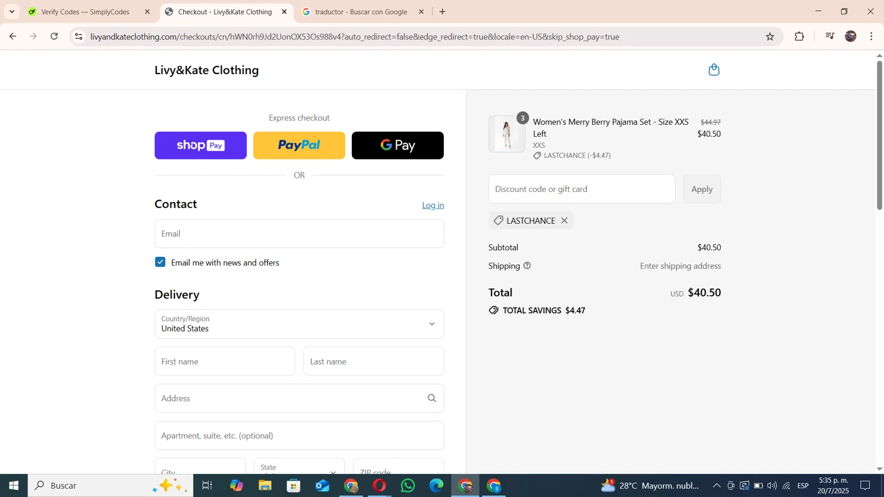
Task: Pay with Shop Pay button
Action: tap(200, 145)
